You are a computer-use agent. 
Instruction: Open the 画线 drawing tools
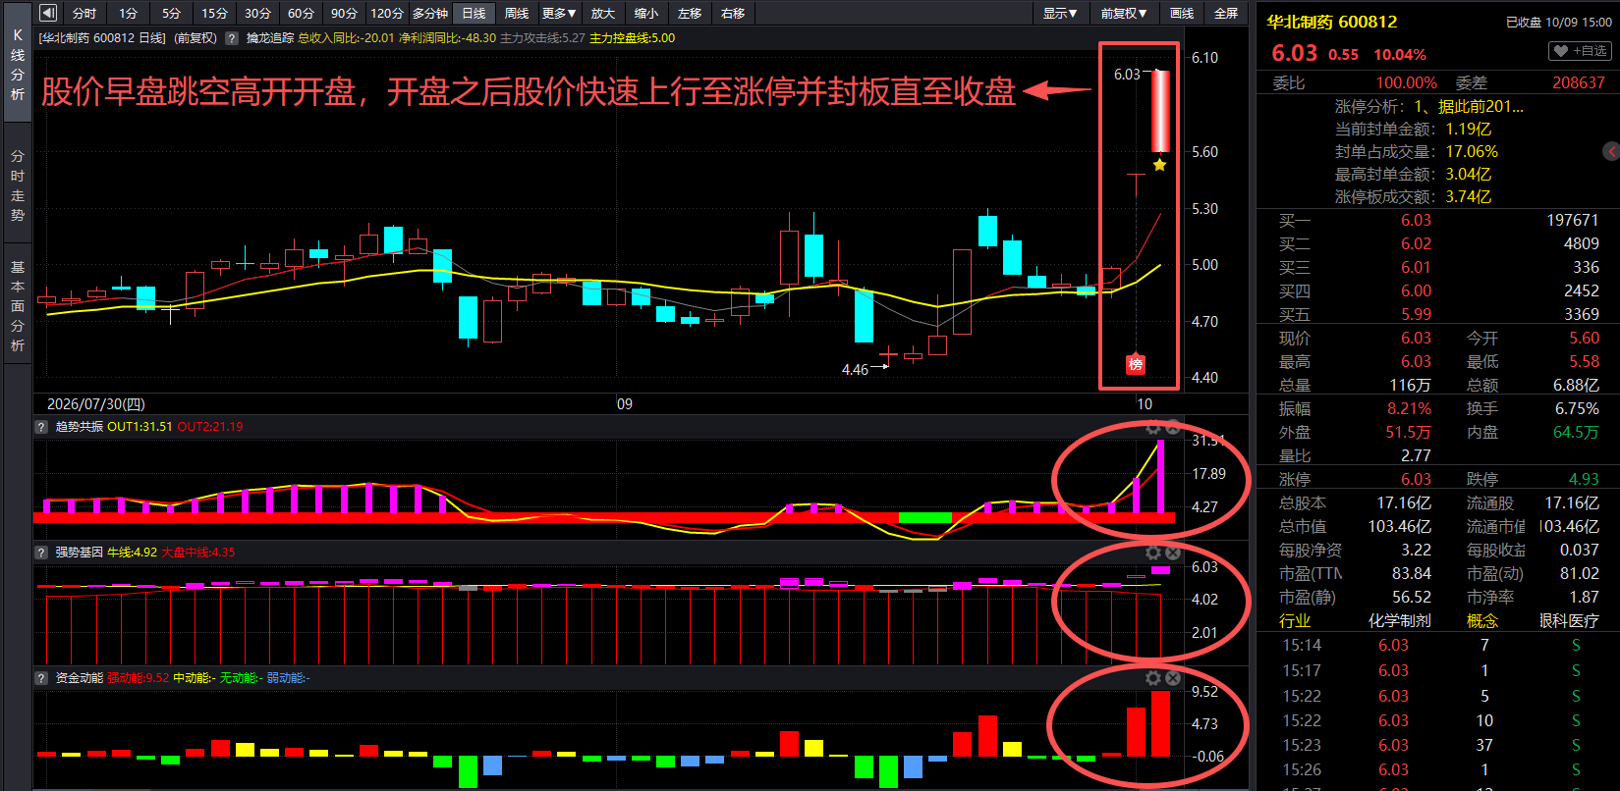pos(1182,13)
